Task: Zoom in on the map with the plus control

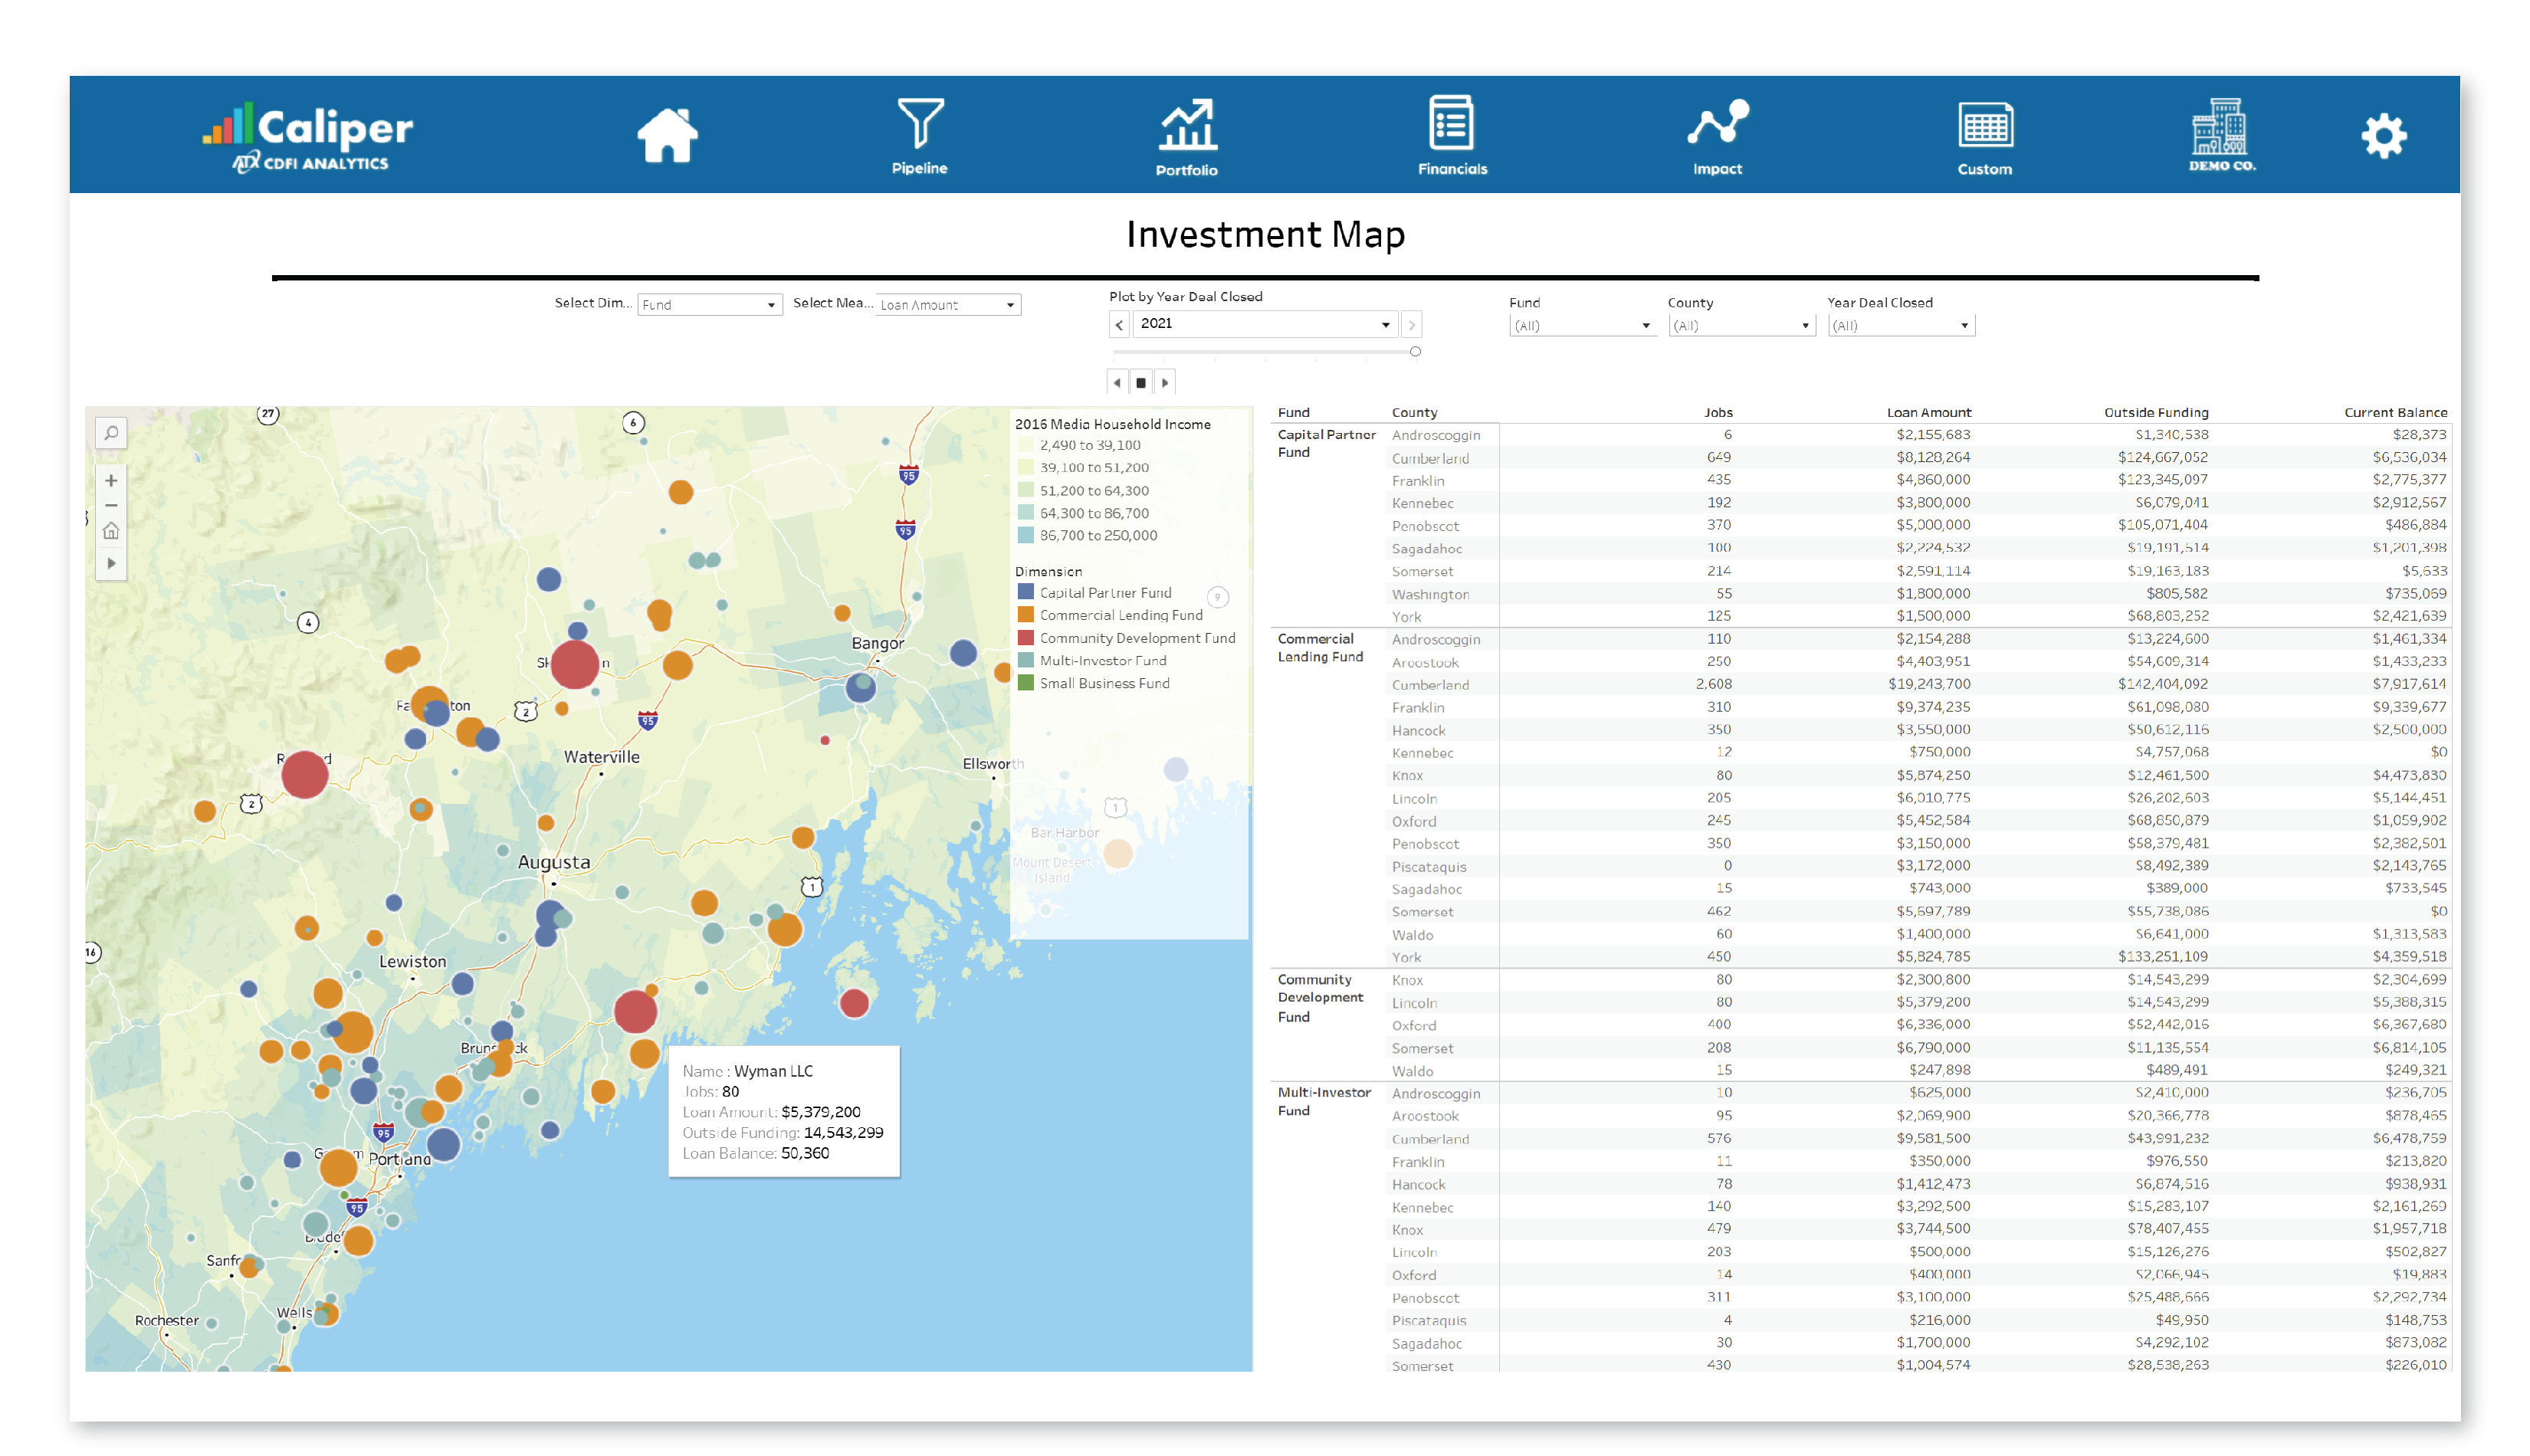Action: coord(111,480)
